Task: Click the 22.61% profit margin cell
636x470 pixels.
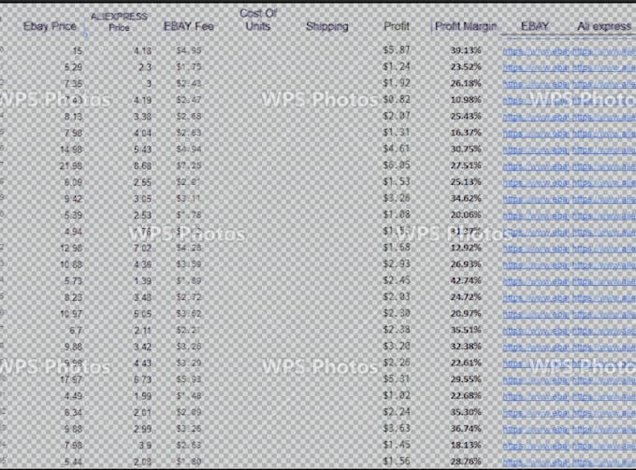Action: [x=466, y=363]
